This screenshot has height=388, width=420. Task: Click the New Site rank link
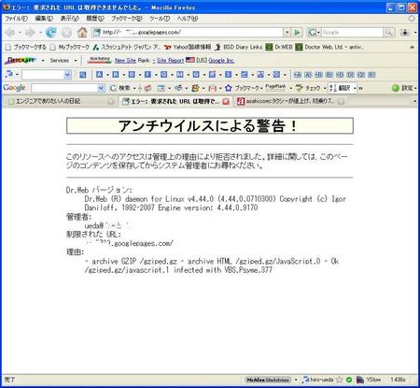[125, 61]
